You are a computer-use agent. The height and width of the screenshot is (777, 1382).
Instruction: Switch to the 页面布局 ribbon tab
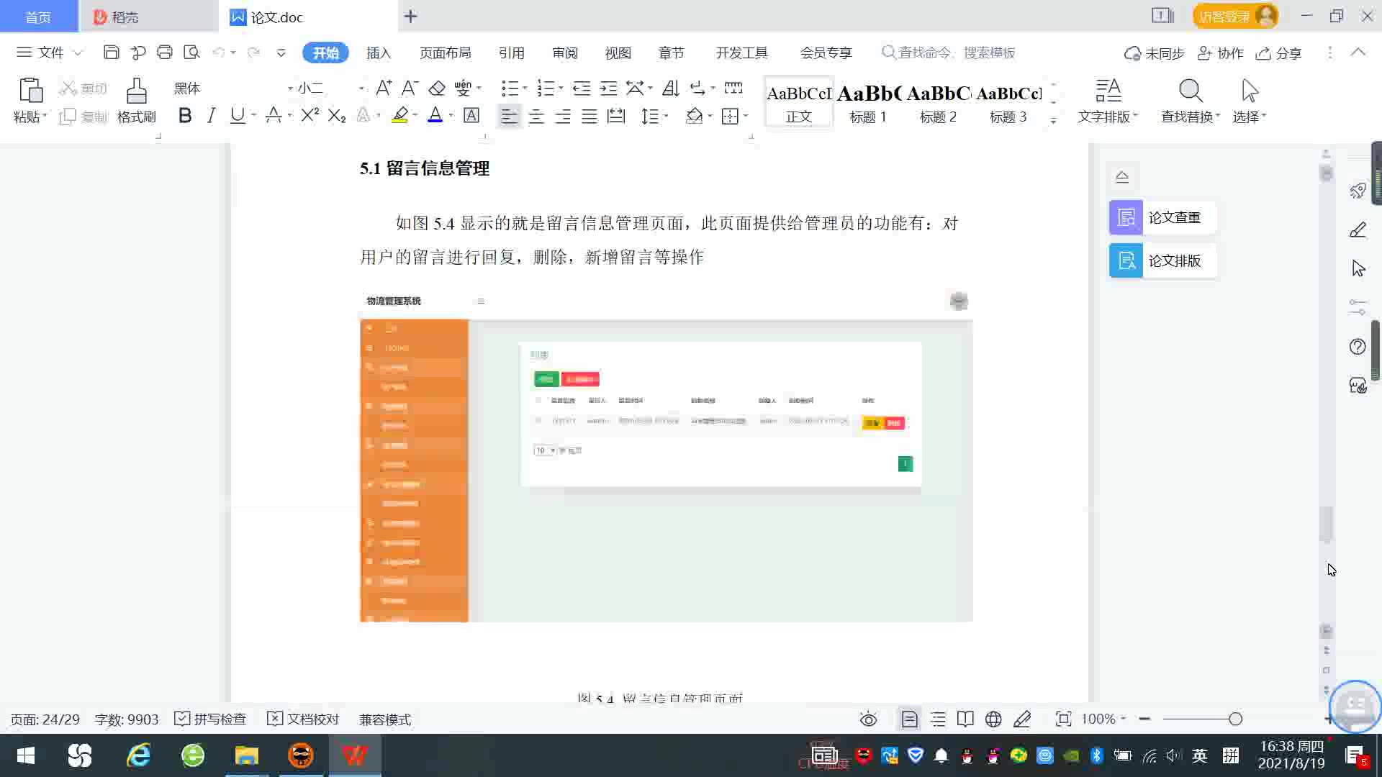pyautogui.click(x=445, y=53)
